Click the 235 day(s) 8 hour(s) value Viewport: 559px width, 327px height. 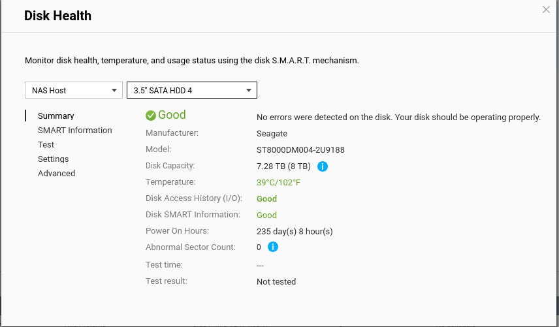tap(295, 232)
